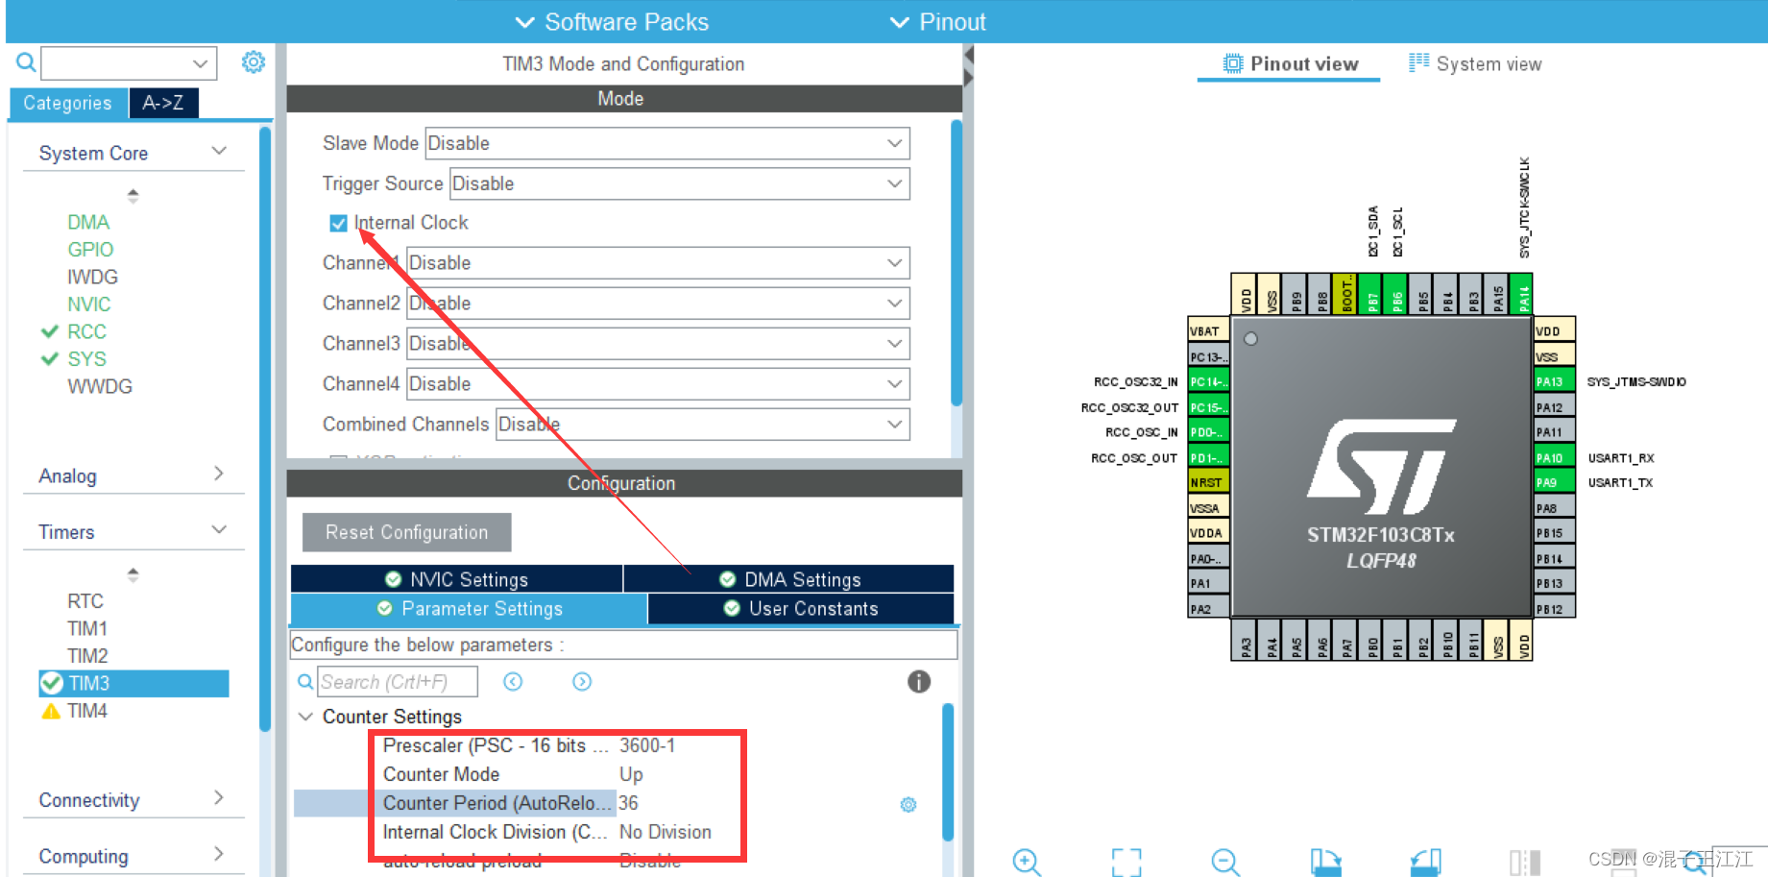Click the Reset Configuration button
Image resolution: width=1768 pixels, height=877 pixels.
(406, 532)
